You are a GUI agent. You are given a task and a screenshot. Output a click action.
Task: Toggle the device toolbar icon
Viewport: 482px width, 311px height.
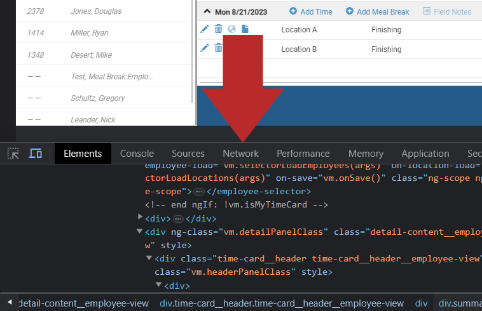[x=36, y=154]
